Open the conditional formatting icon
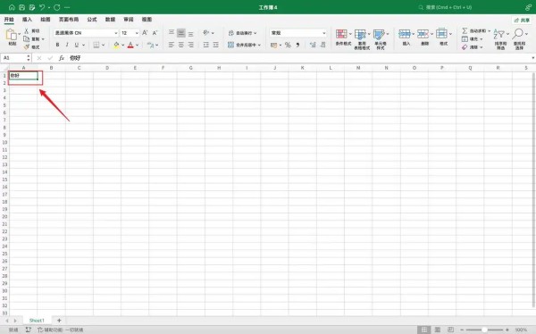536x334 pixels. point(341,34)
